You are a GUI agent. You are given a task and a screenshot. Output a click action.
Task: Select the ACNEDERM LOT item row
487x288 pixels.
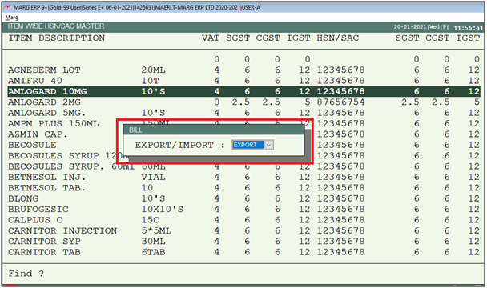coord(243,70)
